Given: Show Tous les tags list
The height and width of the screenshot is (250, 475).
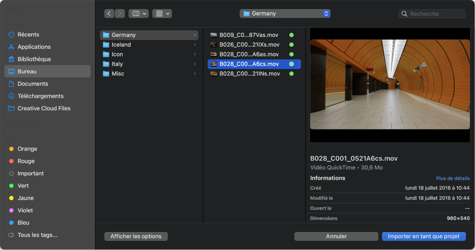Looking at the screenshot, I should [37, 235].
